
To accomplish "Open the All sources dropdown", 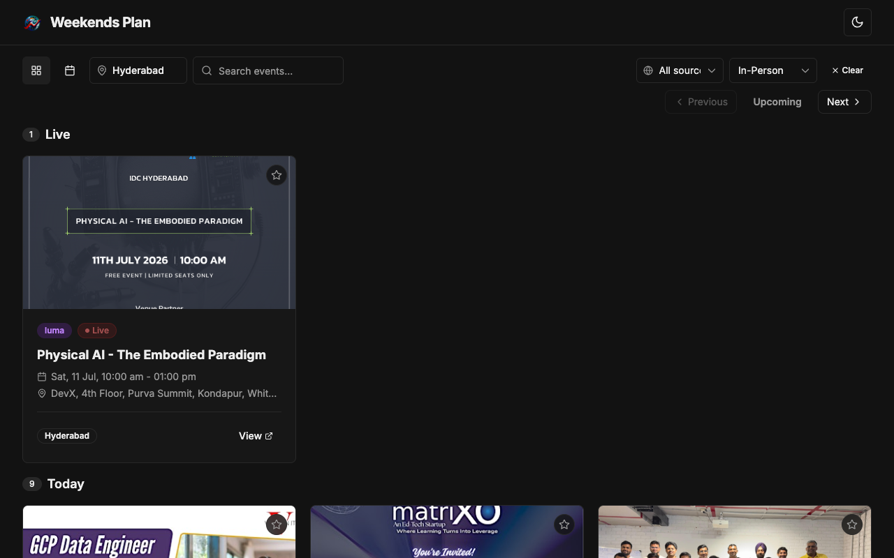I will pyautogui.click(x=680, y=70).
